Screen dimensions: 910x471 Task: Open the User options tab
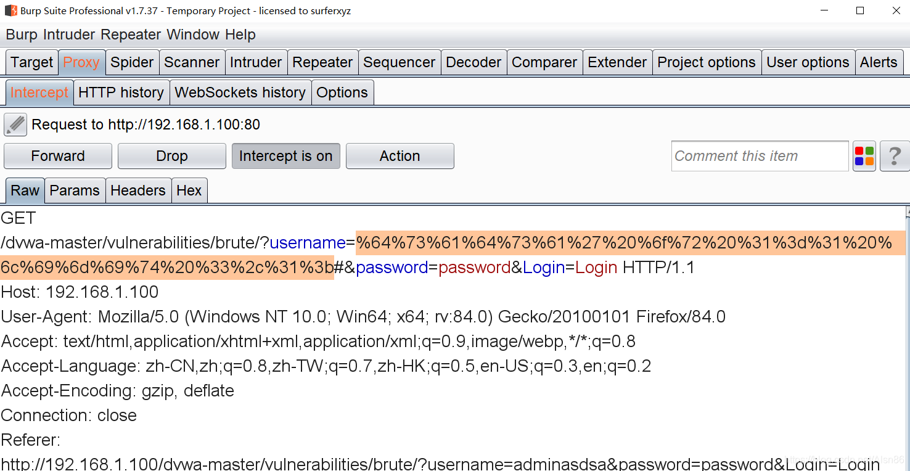808,62
